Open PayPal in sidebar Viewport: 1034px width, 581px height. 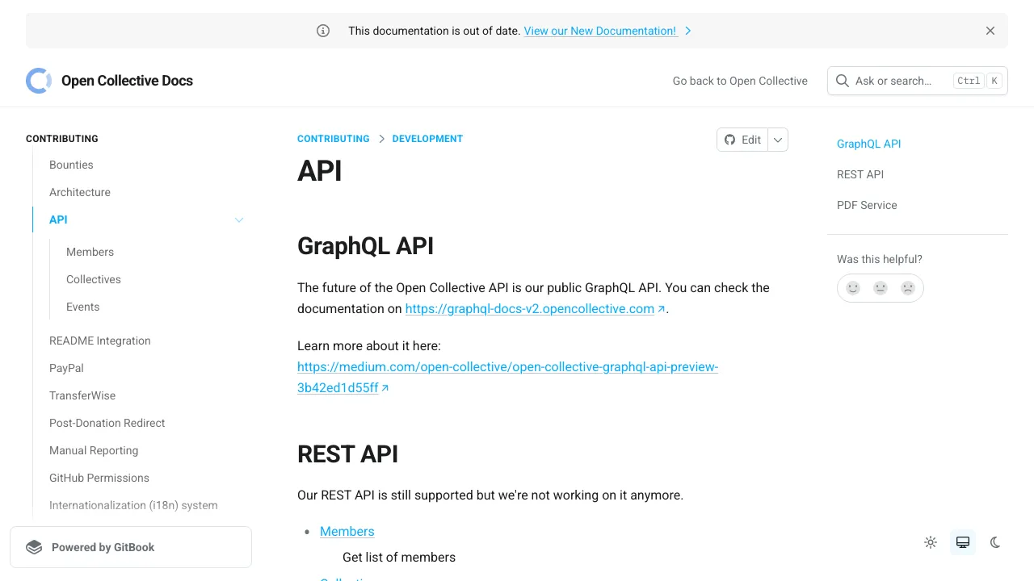pyautogui.click(x=66, y=368)
